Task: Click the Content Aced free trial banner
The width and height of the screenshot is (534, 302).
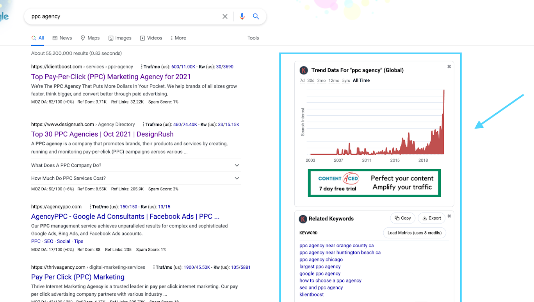Action: point(374,183)
